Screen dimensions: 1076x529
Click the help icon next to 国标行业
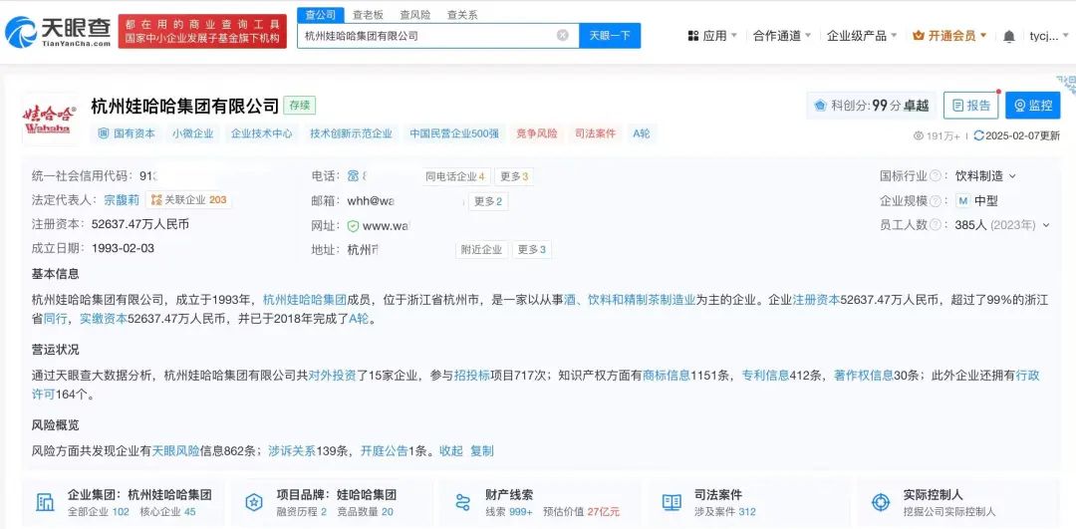935,176
